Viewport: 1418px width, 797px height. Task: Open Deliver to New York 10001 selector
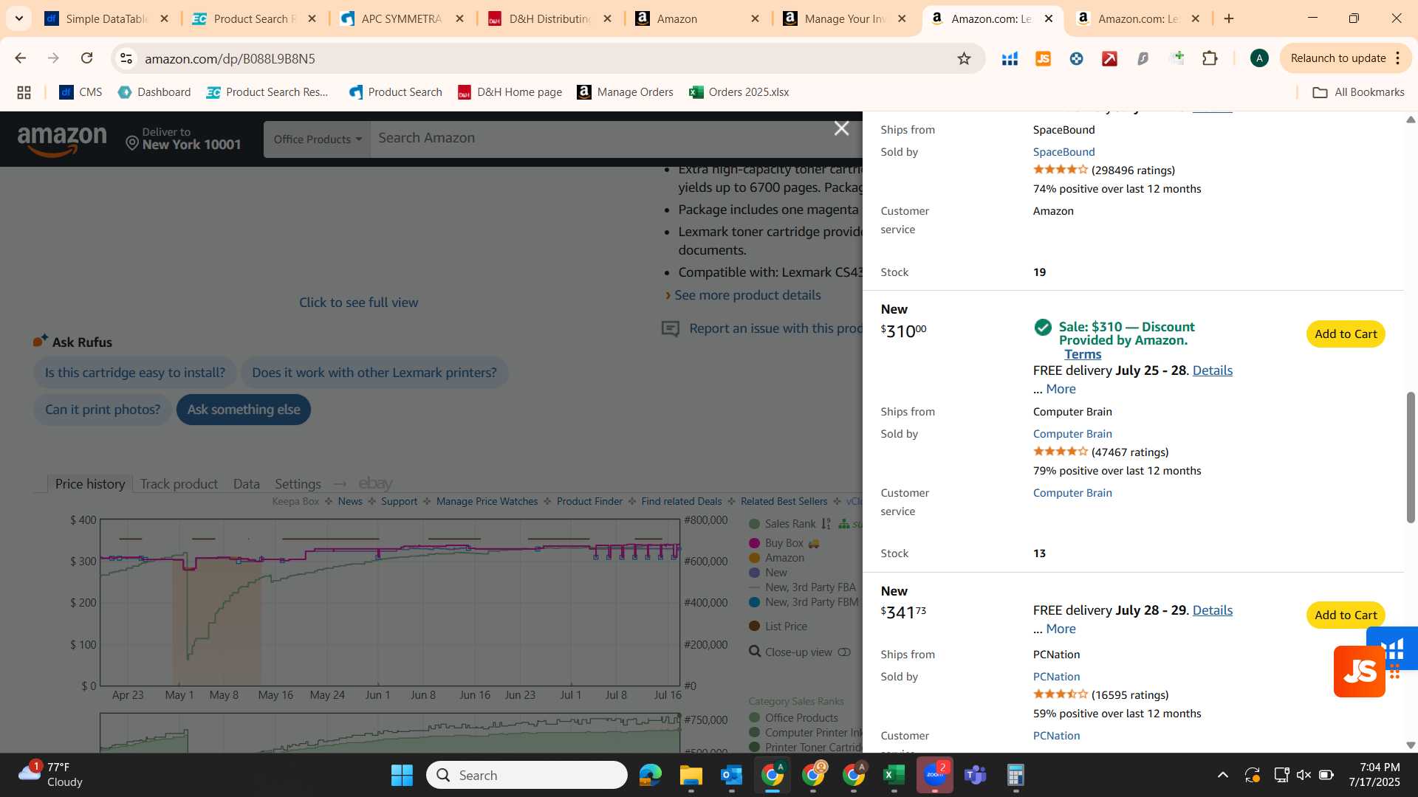(183, 139)
